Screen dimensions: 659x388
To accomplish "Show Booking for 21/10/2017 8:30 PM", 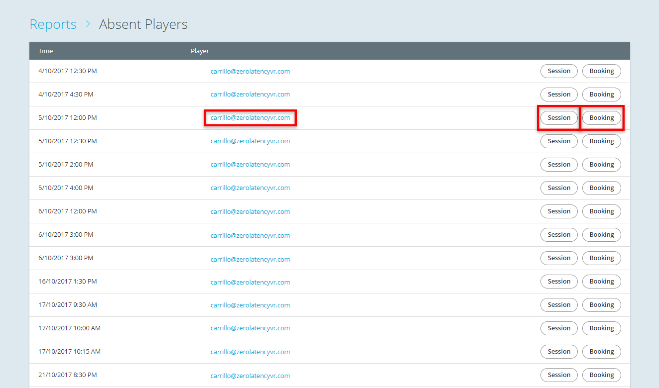I will point(602,375).
